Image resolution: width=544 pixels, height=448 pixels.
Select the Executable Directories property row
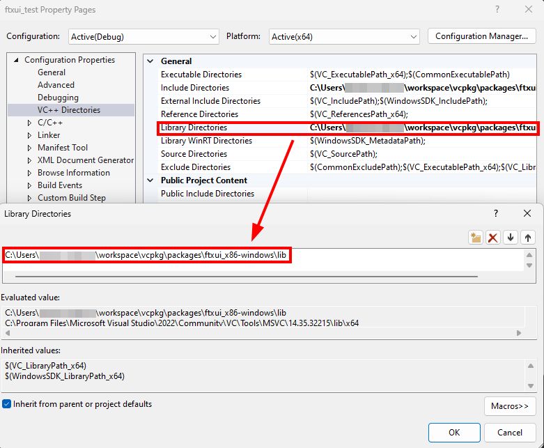pos(348,75)
